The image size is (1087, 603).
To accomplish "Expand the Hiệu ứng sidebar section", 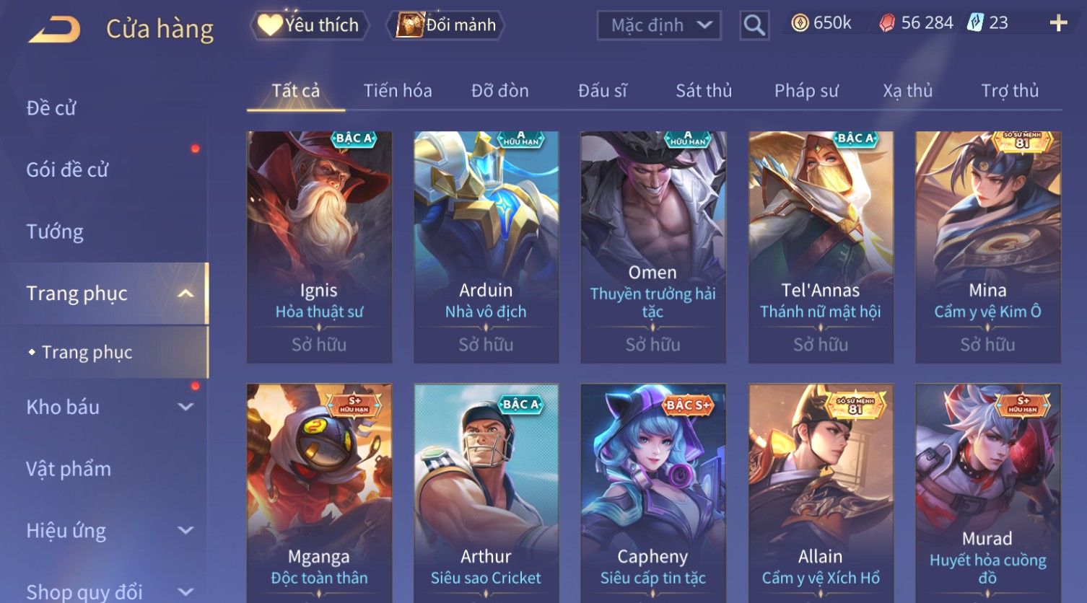I will (185, 531).
